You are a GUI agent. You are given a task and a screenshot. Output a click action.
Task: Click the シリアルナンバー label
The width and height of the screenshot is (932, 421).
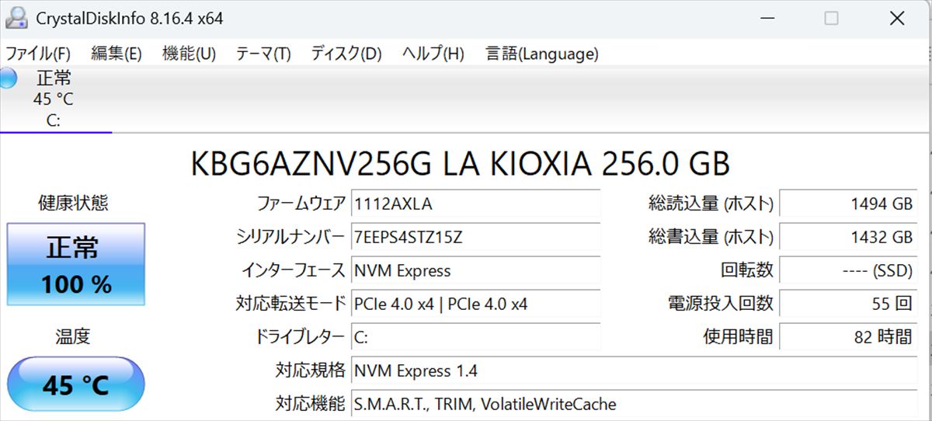290,238
